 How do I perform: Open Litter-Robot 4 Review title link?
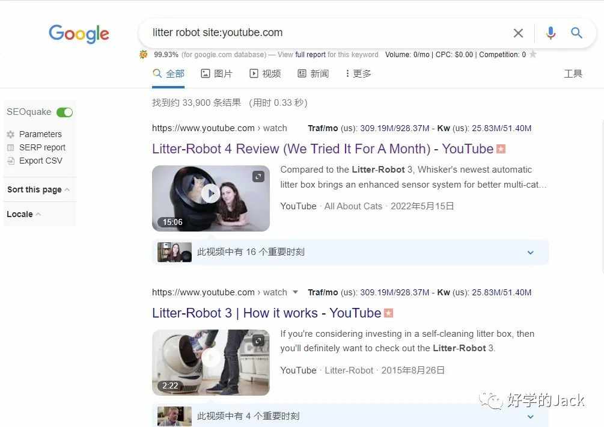[x=323, y=149]
